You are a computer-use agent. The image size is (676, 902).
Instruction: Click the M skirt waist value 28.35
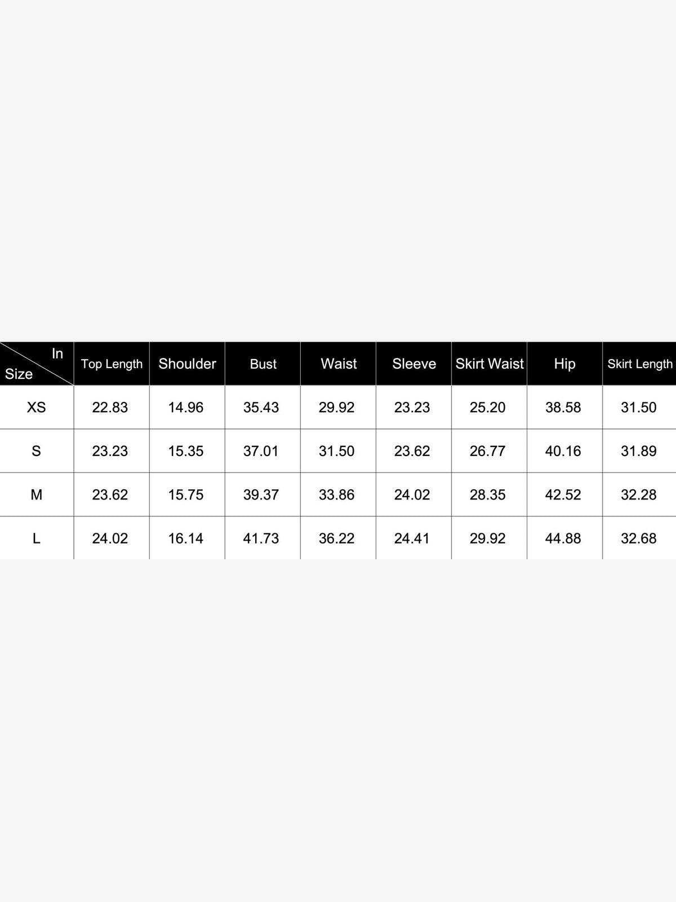click(x=487, y=494)
